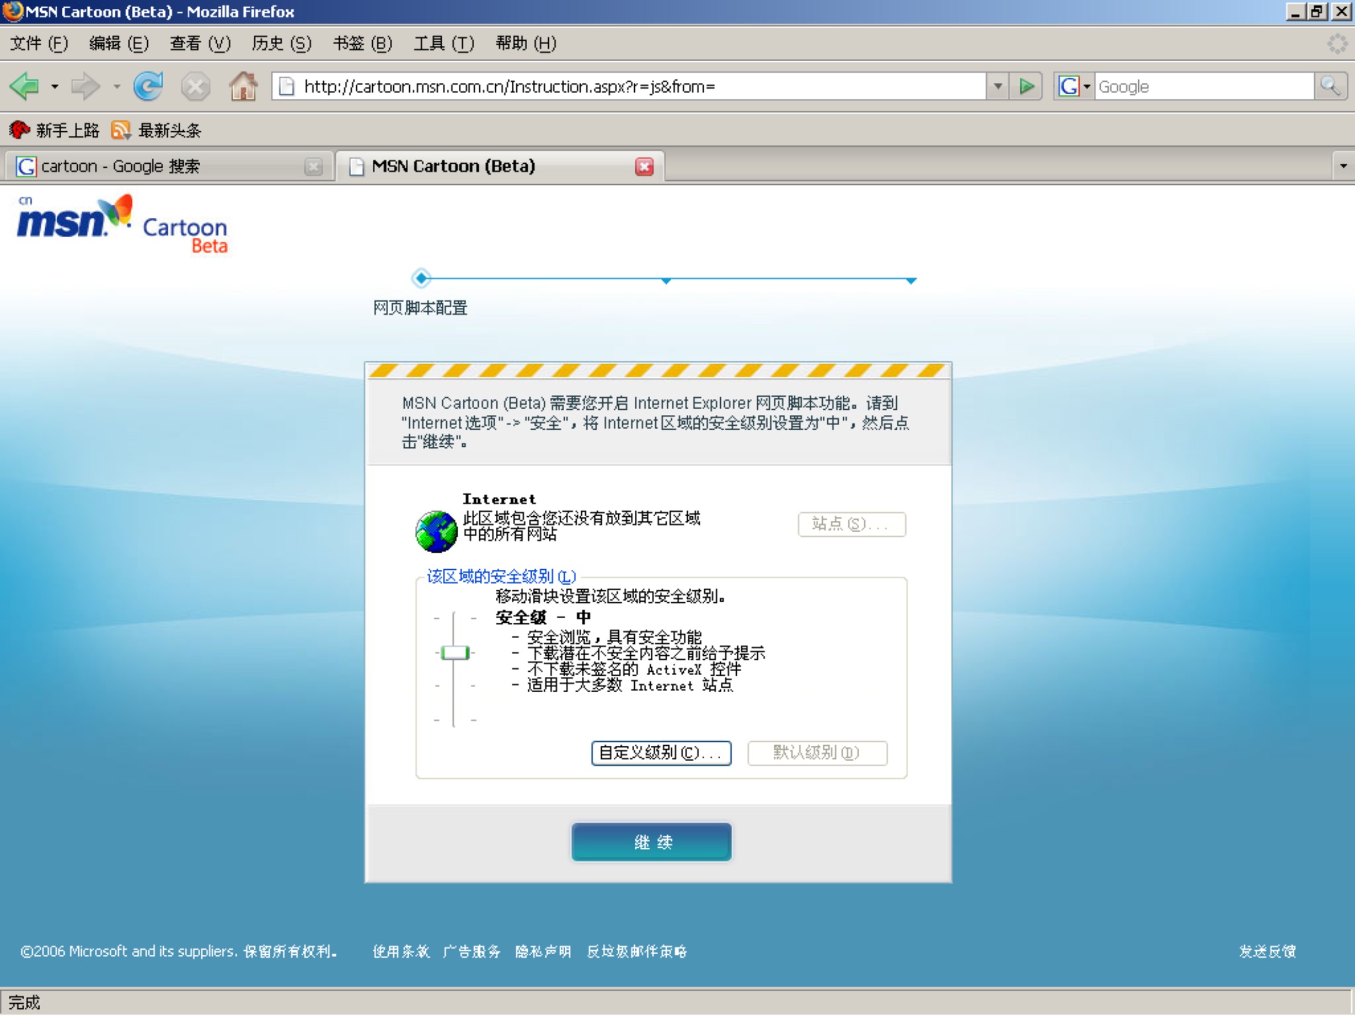Click the green Back arrow button
The height and width of the screenshot is (1016, 1355).
(x=25, y=87)
